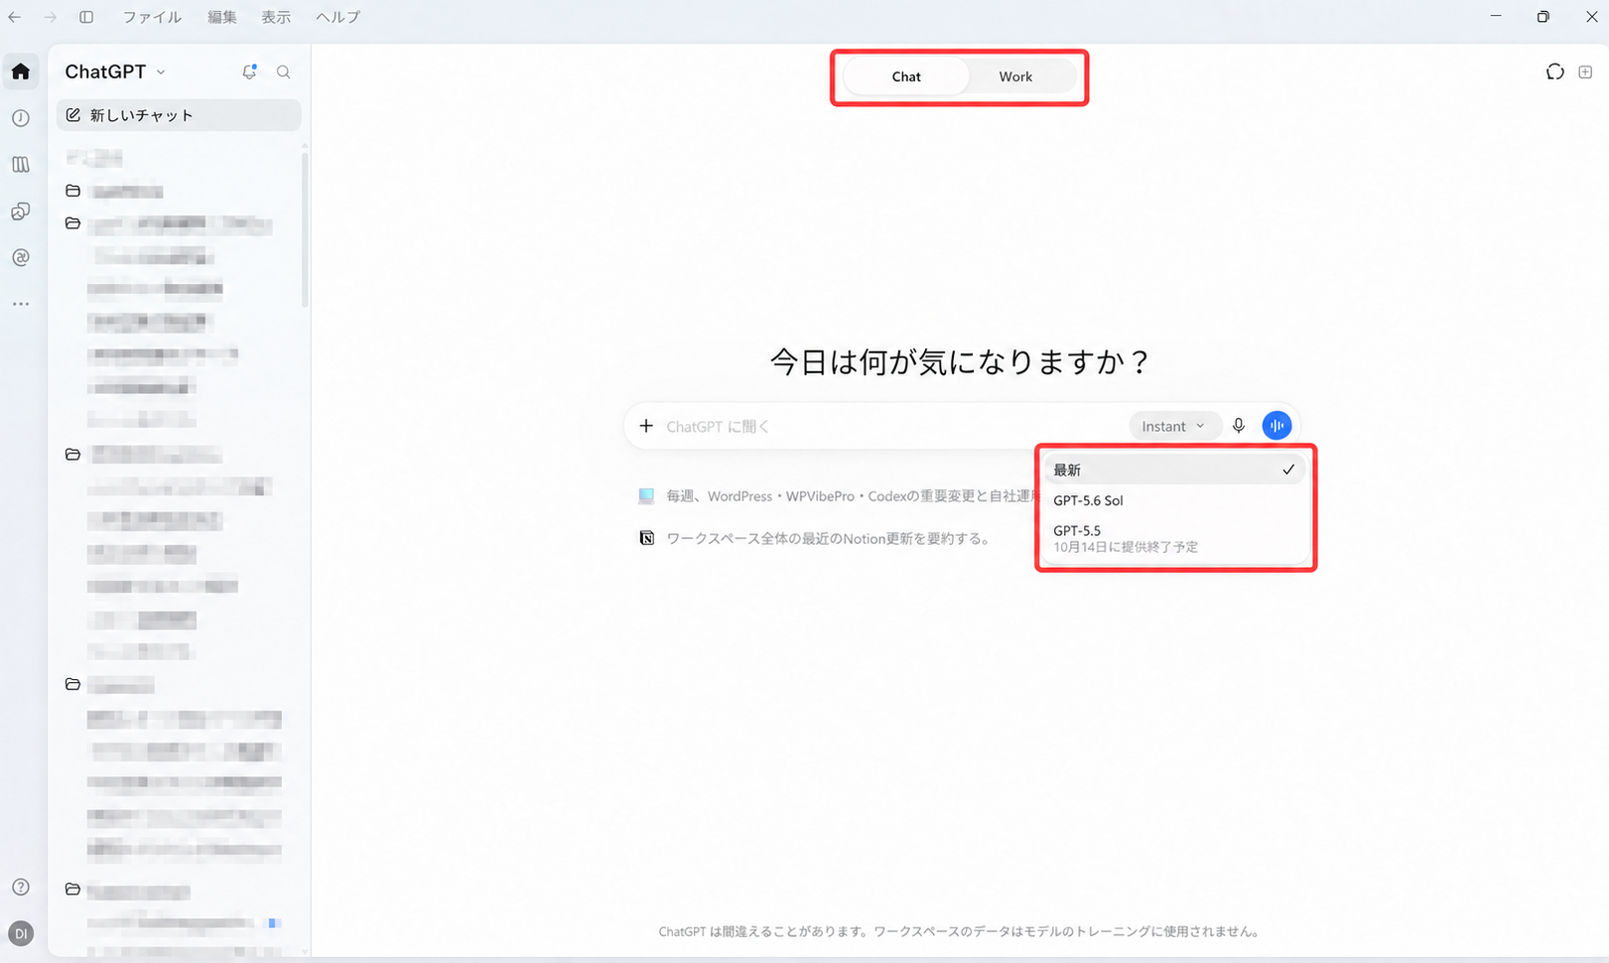Open the help question-mark icon

tap(21, 887)
